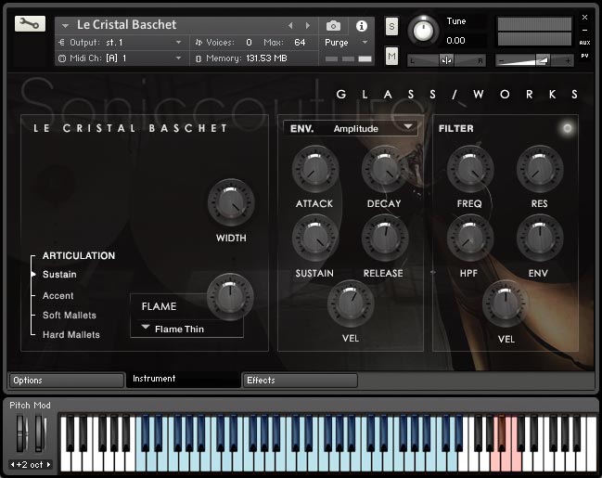Click the purge status indicator bars

pyautogui.click(x=348, y=58)
